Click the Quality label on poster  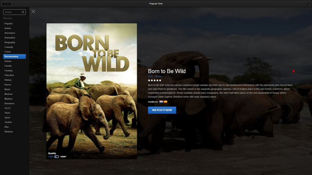click(x=52, y=153)
